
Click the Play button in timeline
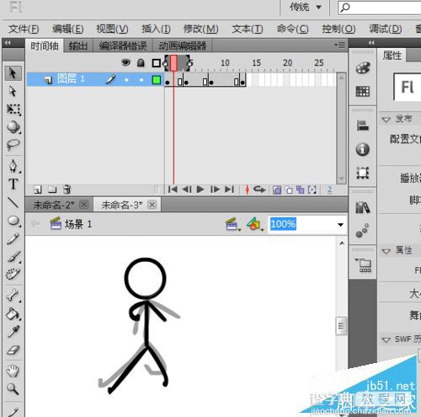200,190
